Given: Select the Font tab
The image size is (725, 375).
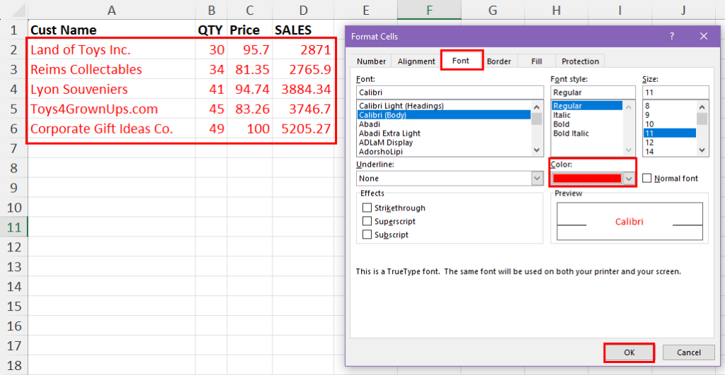Looking at the screenshot, I should coord(460,61).
